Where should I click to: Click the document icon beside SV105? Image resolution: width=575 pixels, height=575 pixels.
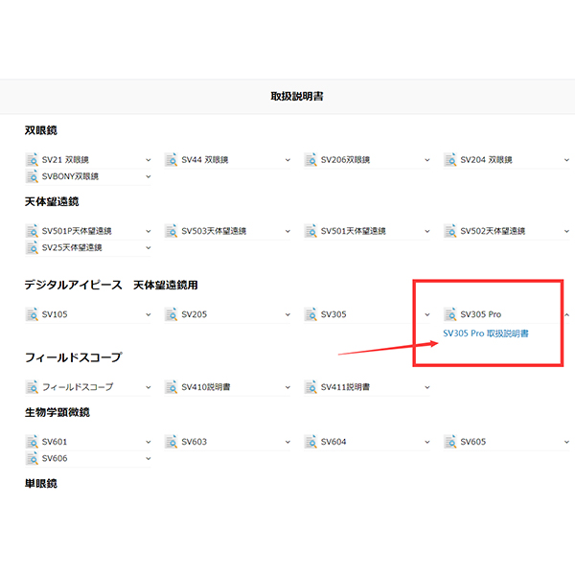point(32,314)
